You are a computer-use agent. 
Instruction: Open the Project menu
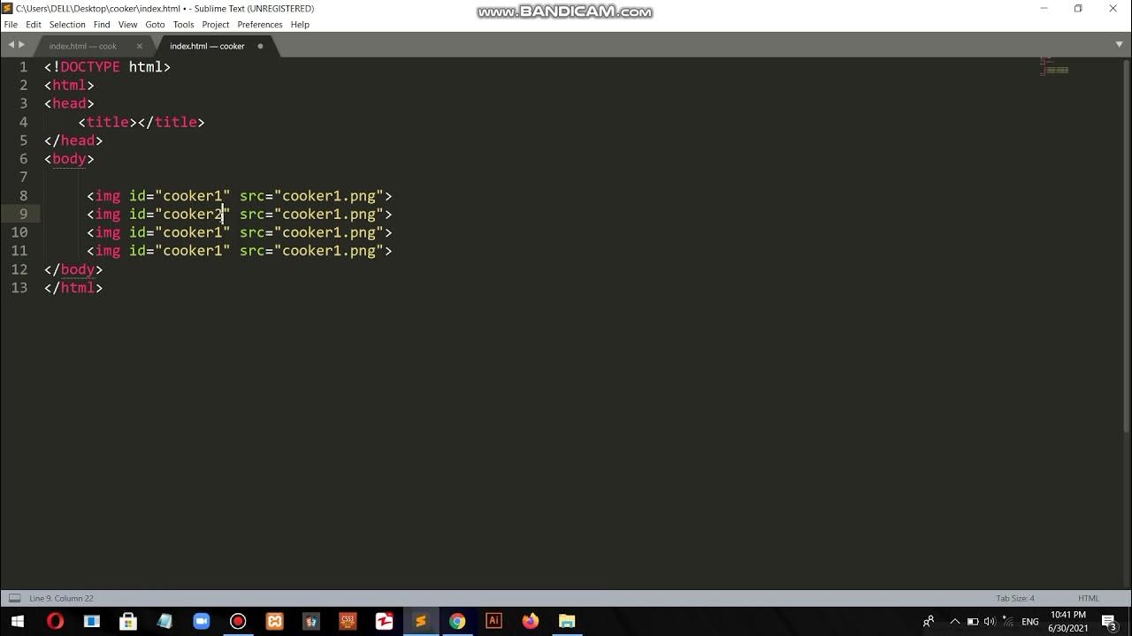216,25
